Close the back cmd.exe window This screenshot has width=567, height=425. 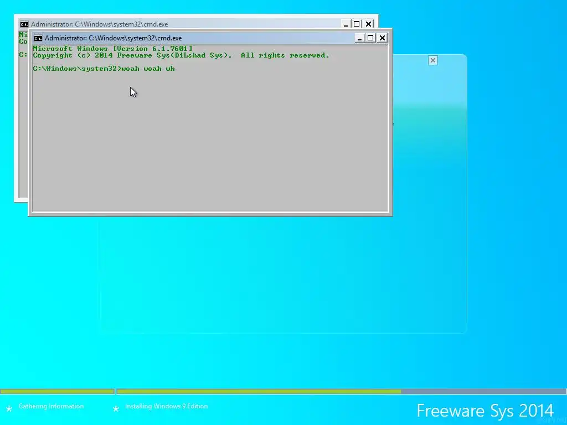coord(368,24)
